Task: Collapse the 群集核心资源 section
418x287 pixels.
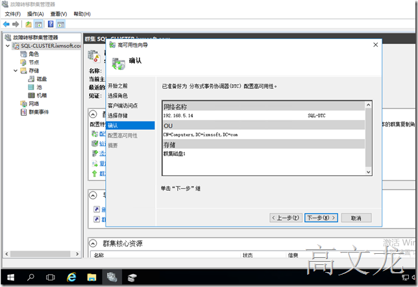Action: point(93,243)
